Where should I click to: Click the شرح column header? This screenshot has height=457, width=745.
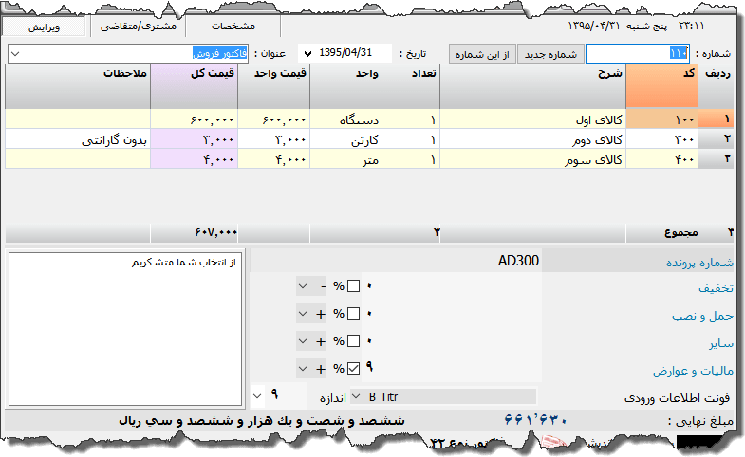(532, 86)
